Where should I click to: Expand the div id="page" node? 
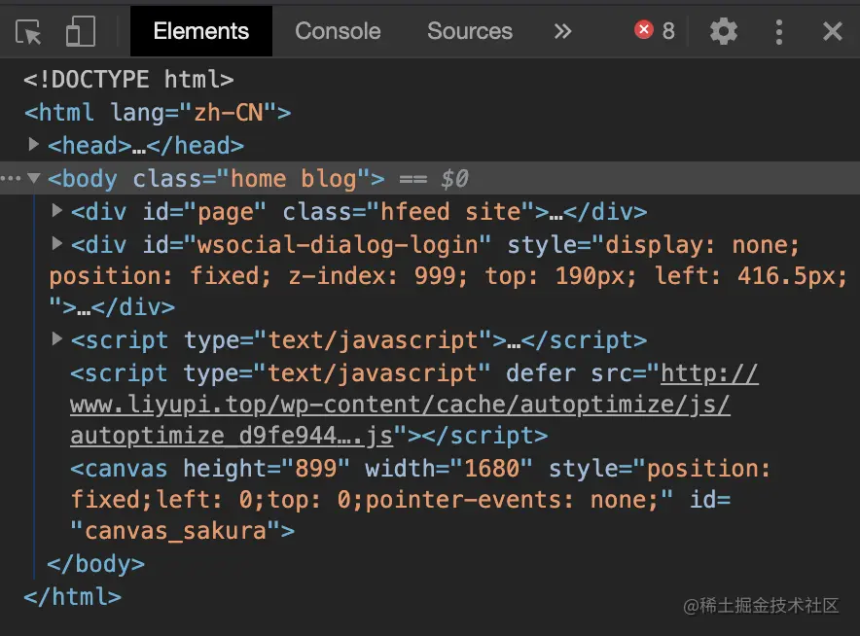tap(56, 210)
